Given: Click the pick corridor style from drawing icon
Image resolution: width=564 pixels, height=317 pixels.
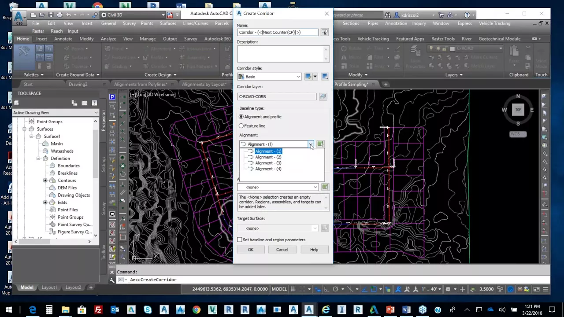Looking at the screenshot, I should point(325,77).
